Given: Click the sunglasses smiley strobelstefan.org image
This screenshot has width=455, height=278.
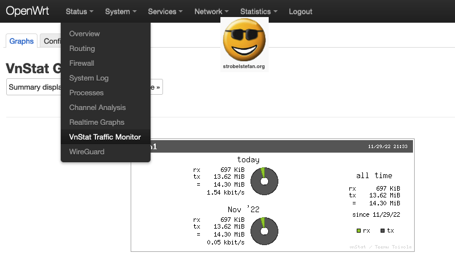Looking at the screenshot, I should (x=244, y=44).
